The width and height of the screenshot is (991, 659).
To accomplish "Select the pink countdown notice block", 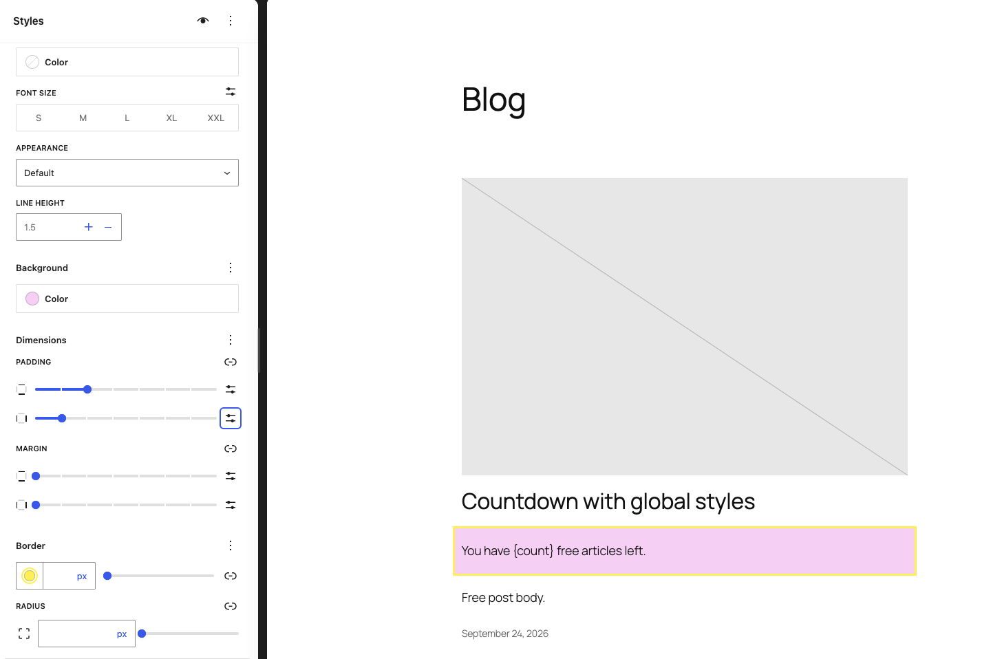I will (685, 551).
